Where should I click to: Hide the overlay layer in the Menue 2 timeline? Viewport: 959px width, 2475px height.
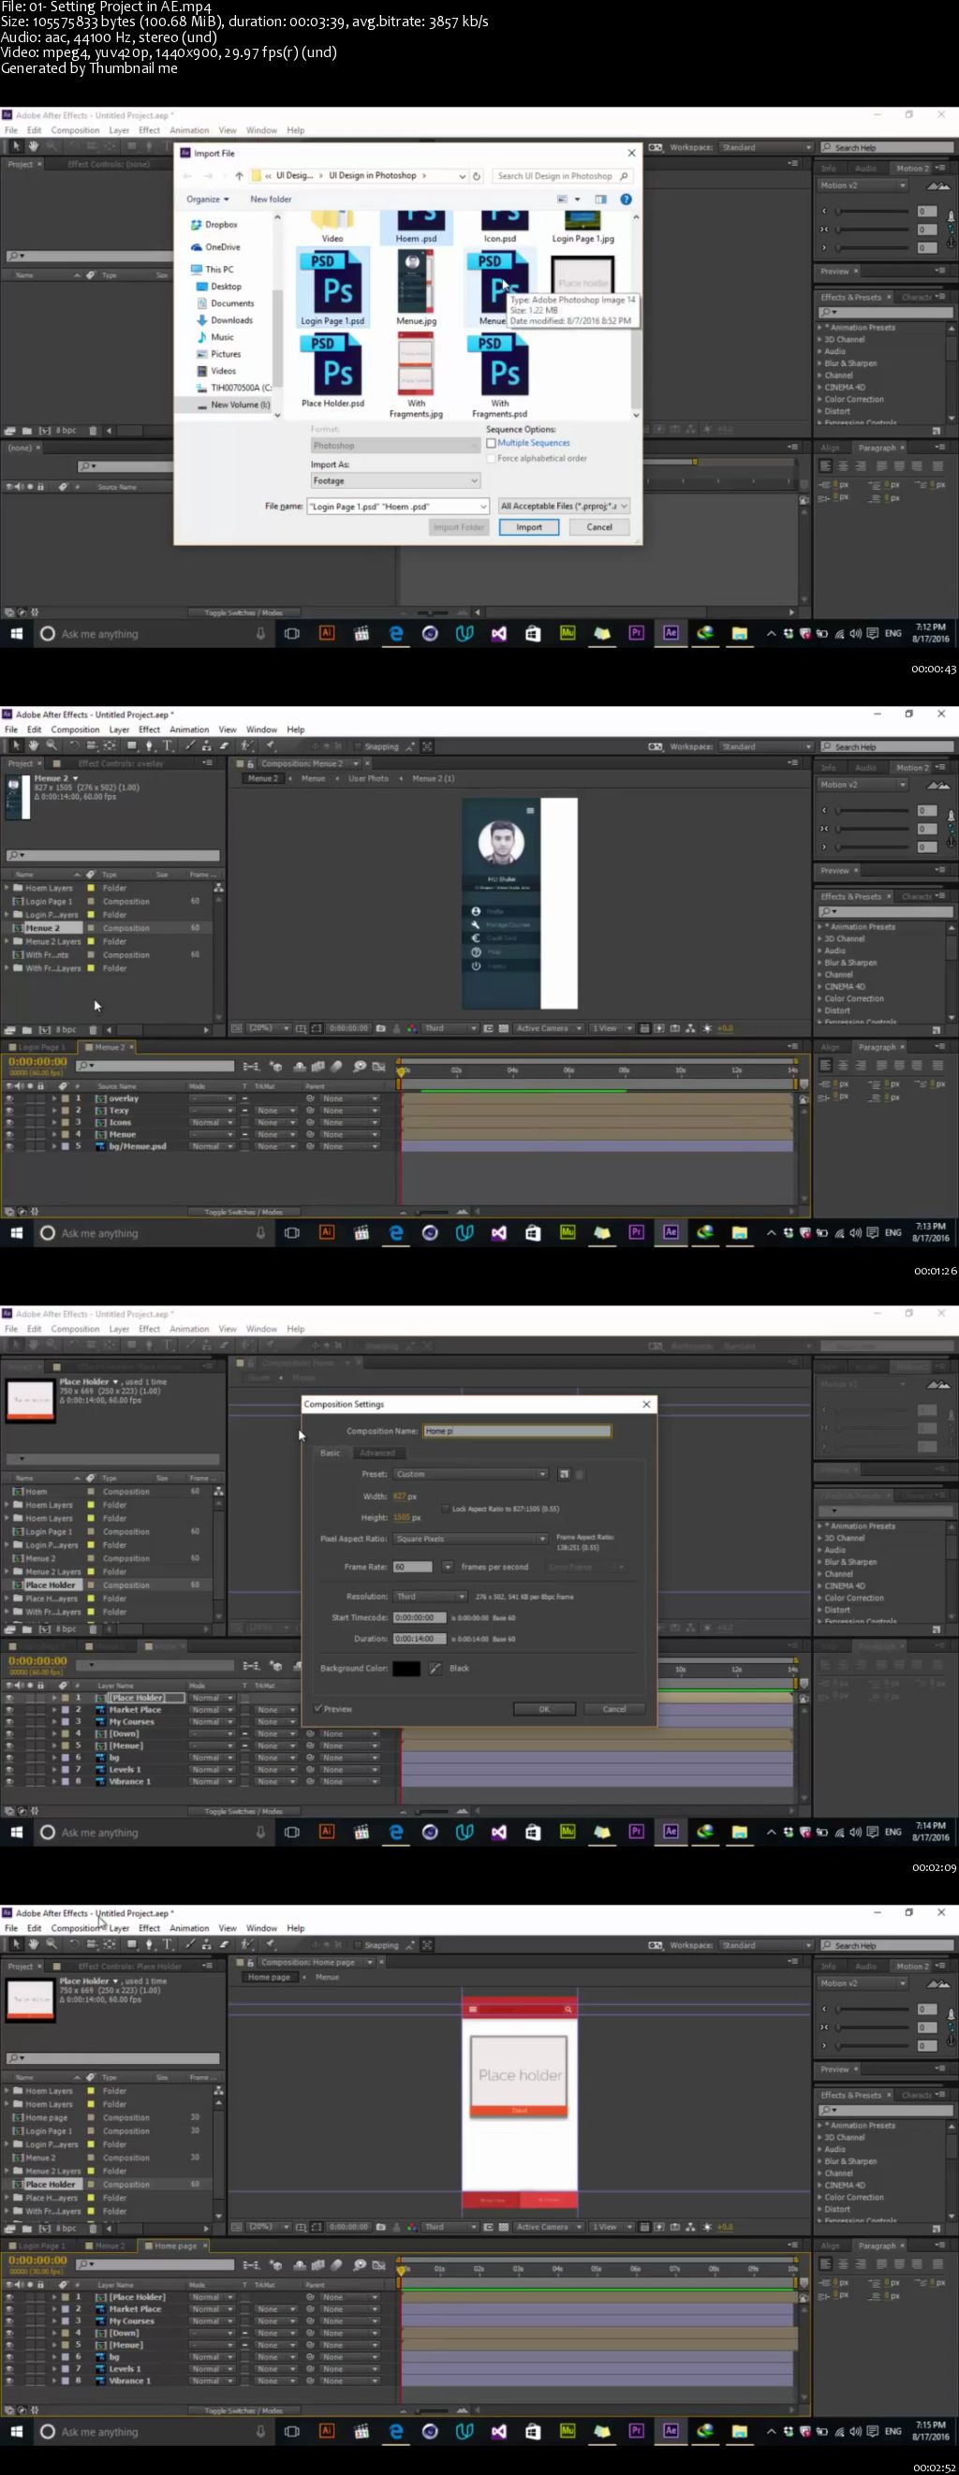[9, 1098]
